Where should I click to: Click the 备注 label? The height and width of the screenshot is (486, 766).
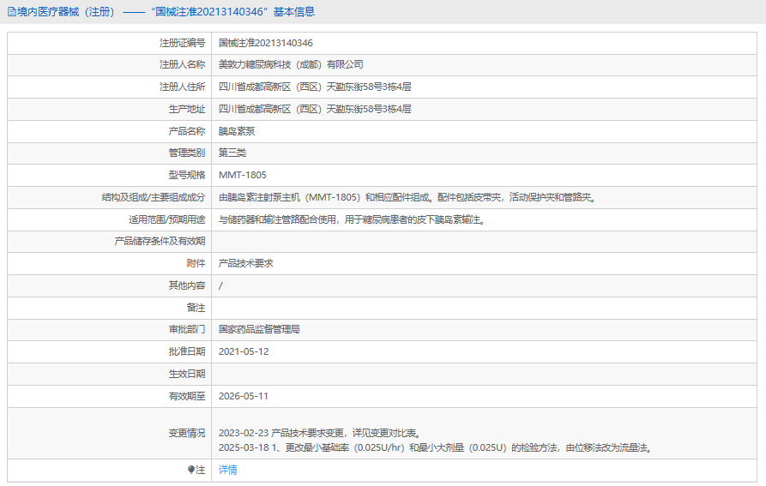pyautogui.click(x=196, y=308)
